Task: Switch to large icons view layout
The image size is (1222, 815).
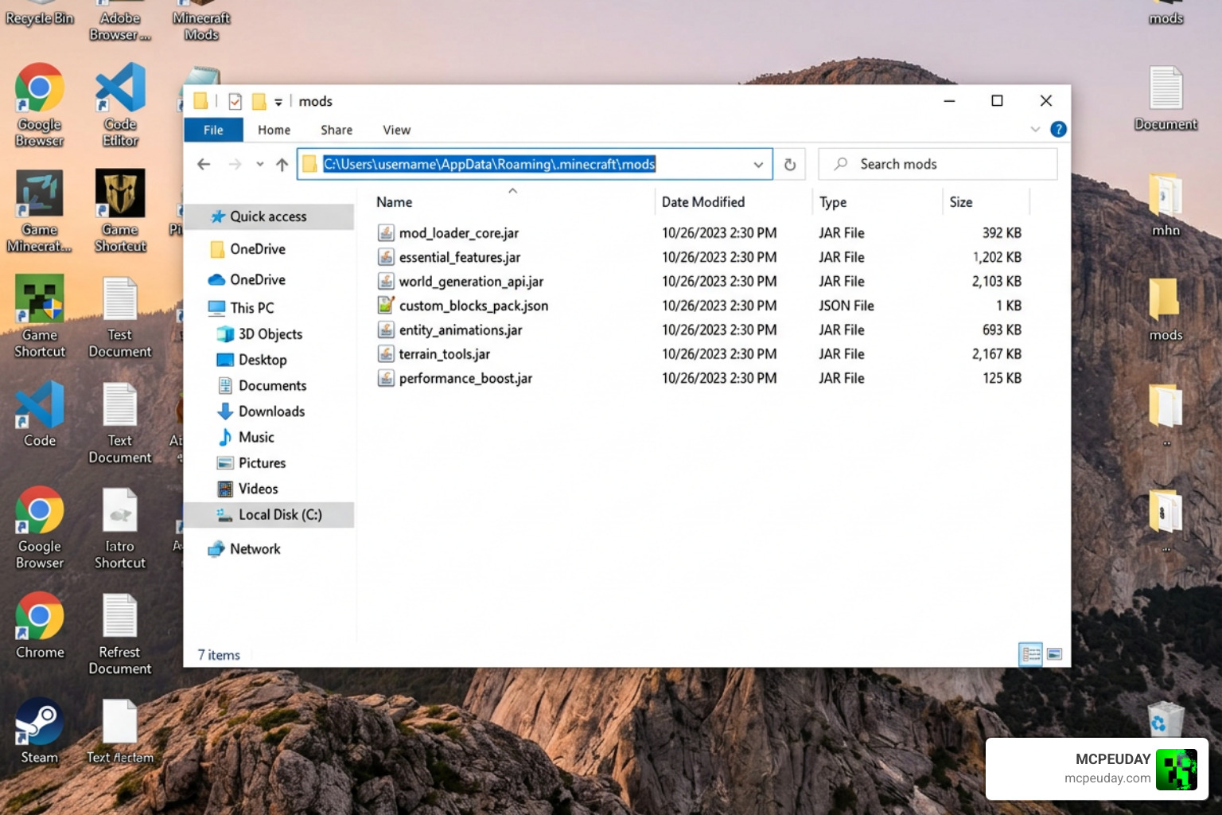Action: (1055, 654)
